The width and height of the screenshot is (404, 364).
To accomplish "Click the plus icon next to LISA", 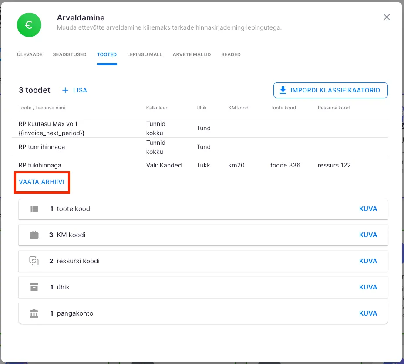I will 65,90.
